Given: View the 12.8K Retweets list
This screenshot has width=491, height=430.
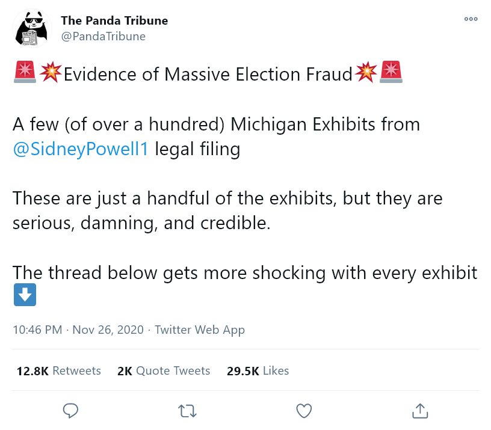Looking at the screenshot, I should [x=59, y=370].
